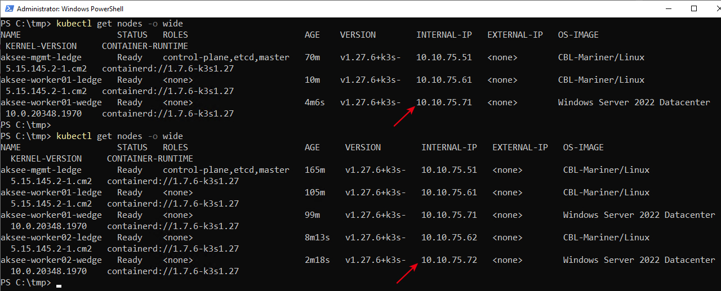Select the node name aksee-worker02-ledge
The height and width of the screenshot is (291, 721).
(51, 238)
